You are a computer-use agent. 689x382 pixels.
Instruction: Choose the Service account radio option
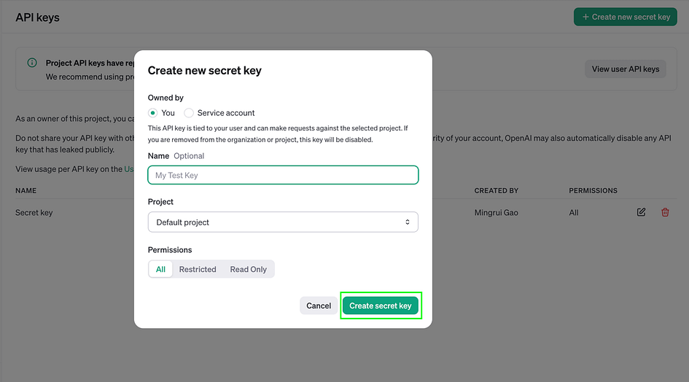tap(189, 113)
